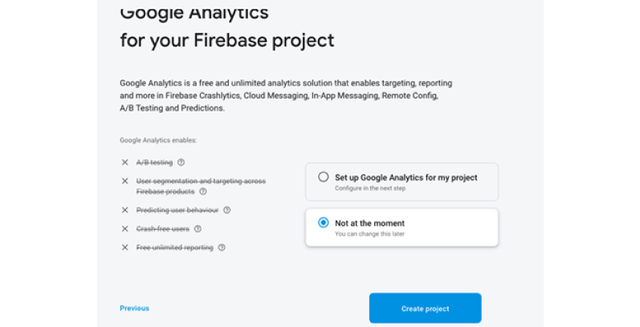The width and height of the screenshot is (640, 327).
Task: Click the 'Free unlimited reporting' label
Action: (x=175, y=248)
